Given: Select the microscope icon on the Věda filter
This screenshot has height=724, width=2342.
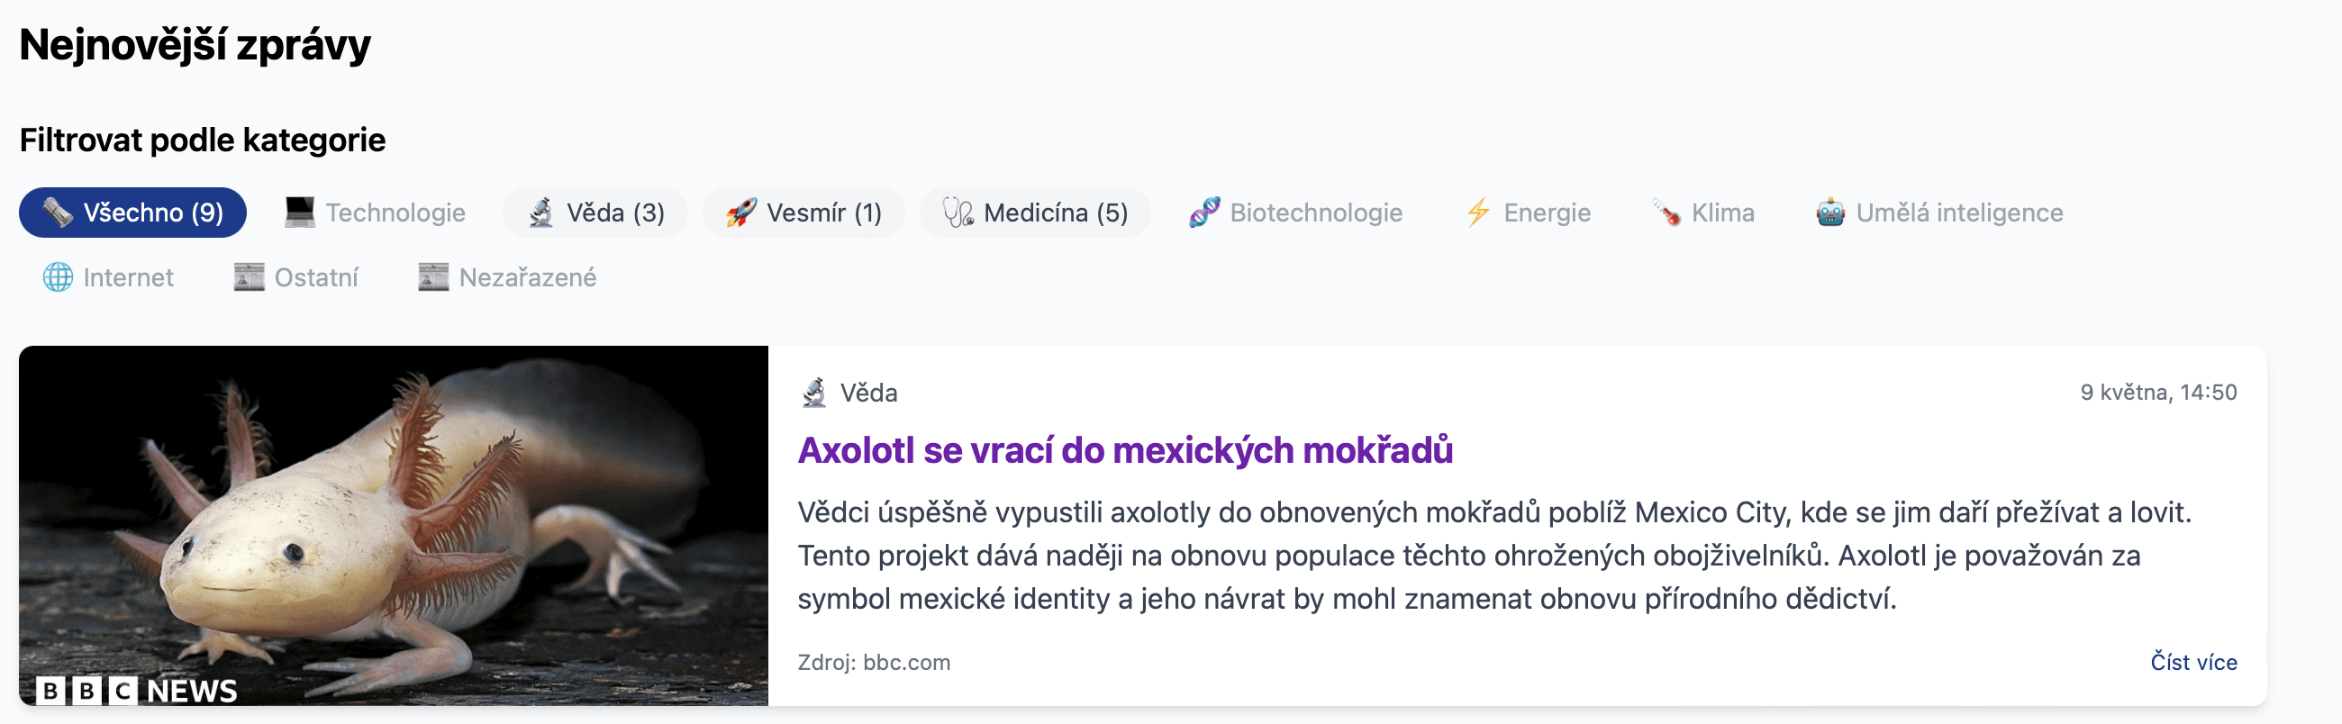Looking at the screenshot, I should click(x=543, y=212).
